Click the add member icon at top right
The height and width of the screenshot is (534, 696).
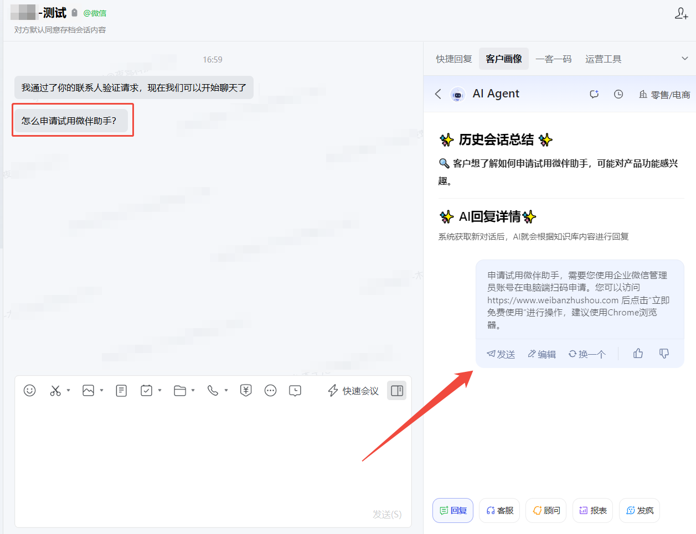click(x=681, y=14)
